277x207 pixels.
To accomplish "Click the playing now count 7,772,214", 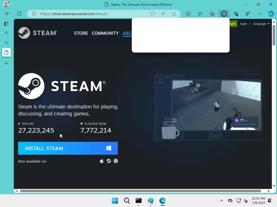I will (x=95, y=130).
